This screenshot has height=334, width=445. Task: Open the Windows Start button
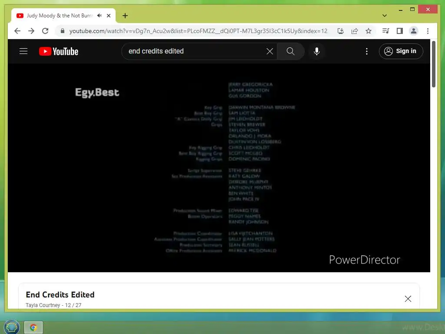coord(11,327)
